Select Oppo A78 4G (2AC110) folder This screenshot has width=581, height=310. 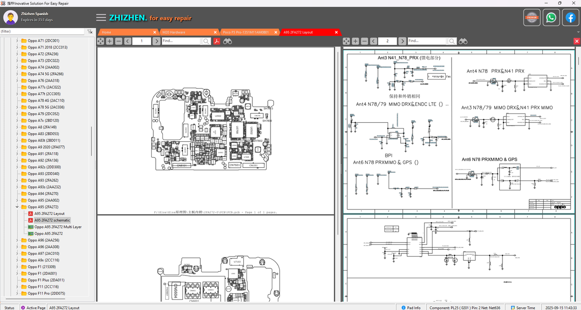46,101
